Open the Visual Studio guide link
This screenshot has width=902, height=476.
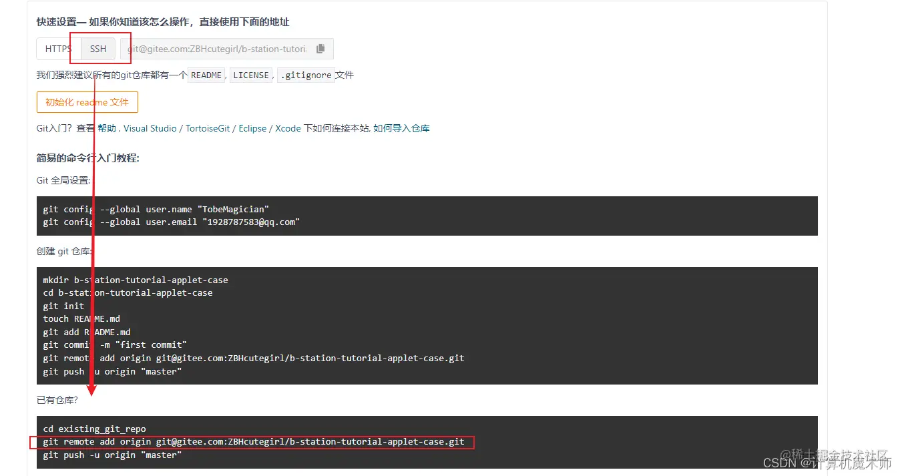[x=150, y=128]
